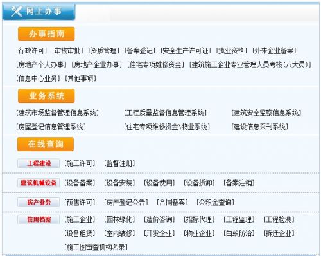Open 信息中心业务 link
321x256 pixels.
pos(38,78)
